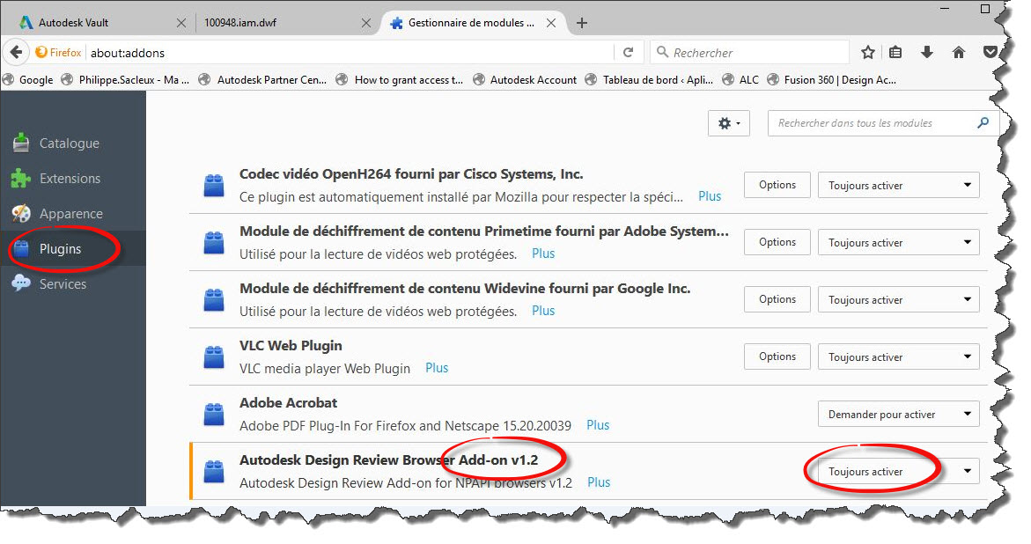Click Options for OpenH264 video codec
This screenshot has height=544, width=1031.
pyautogui.click(x=777, y=185)
